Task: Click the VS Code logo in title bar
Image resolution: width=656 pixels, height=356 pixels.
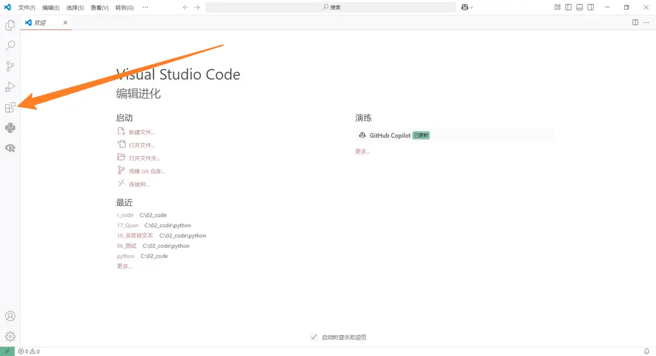Action: (8, 7)
